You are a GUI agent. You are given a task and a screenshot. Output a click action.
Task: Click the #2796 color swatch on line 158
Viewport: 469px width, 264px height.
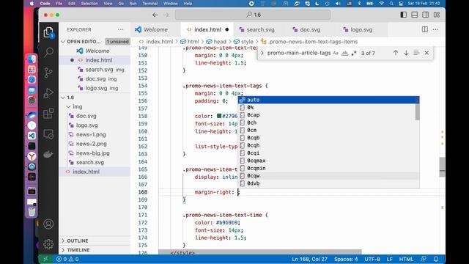tap(219, 116)
